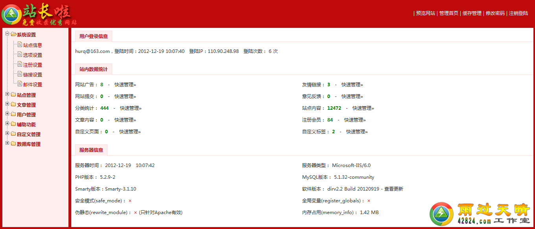Open 注册设置 in the sidebar

click(33, 65)
